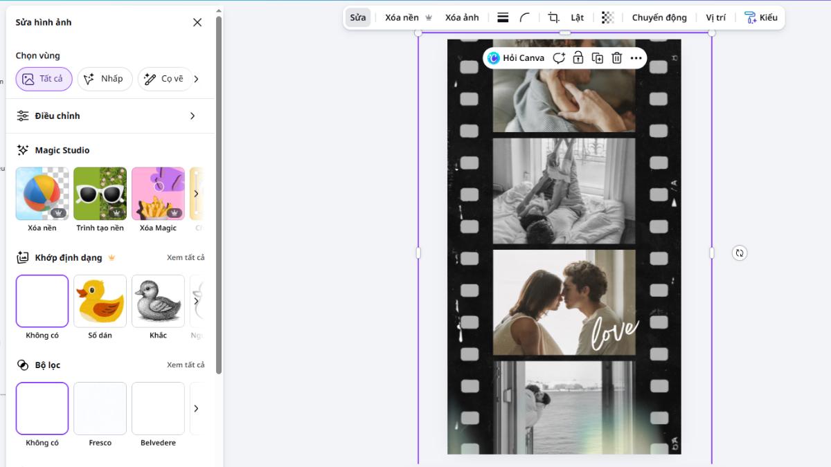831x467 pixels.
Task: Apply the Fresco filter thumbnail
Action: pos(100,408)
